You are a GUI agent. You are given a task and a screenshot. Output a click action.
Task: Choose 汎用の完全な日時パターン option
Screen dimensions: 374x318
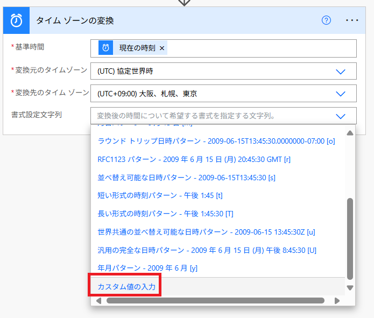pos(207,250)
